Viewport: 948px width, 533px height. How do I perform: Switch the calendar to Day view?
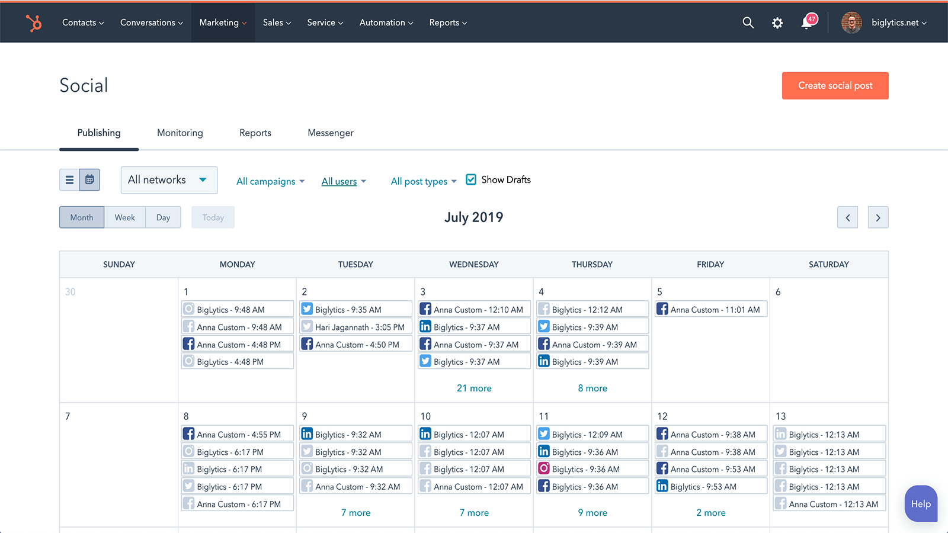pos(163,217)
